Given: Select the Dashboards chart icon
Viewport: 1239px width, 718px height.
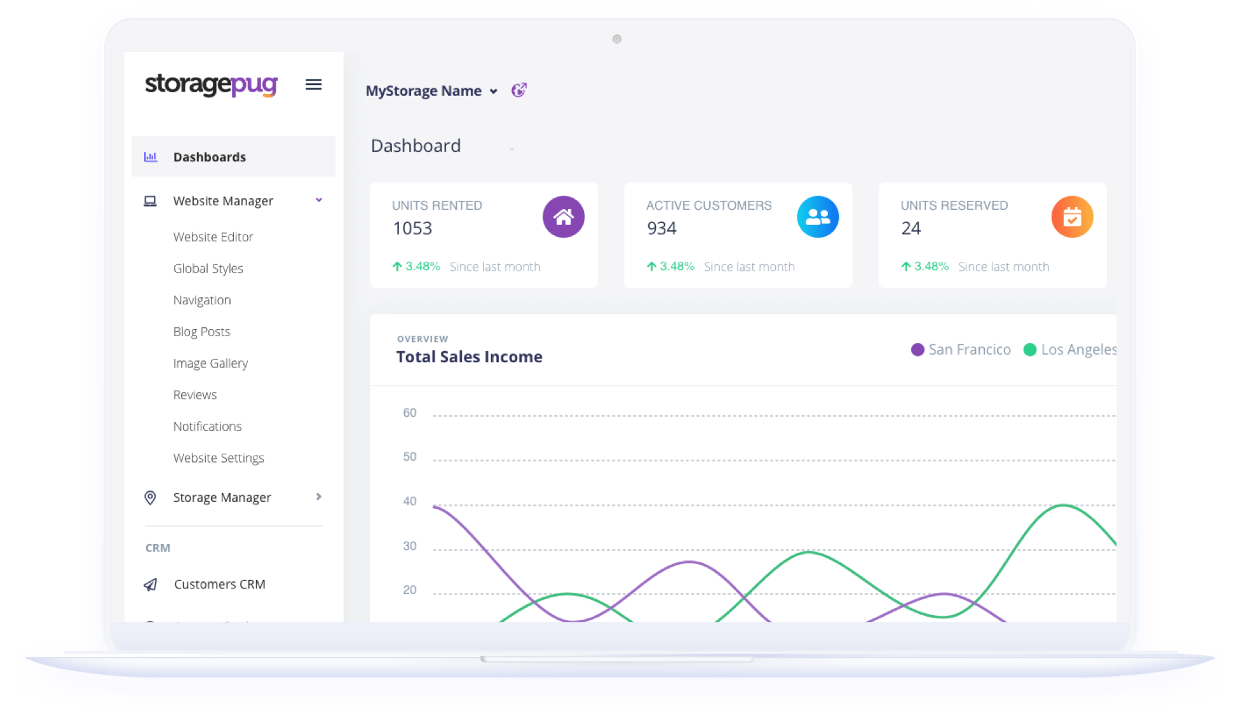Looking at the screenshot, I should [151, 156].
